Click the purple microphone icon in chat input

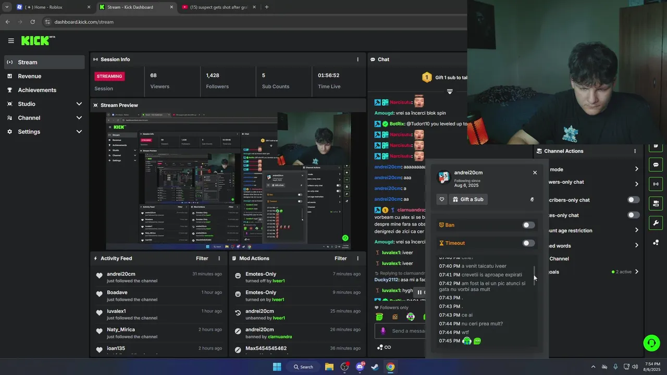(x=383, y=331)
